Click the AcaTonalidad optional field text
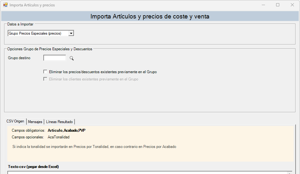 [59, 137]
